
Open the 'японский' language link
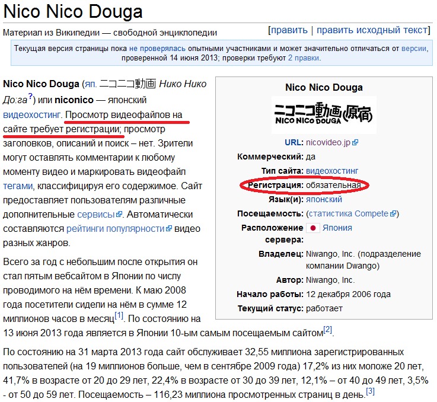pyautogui.click(x=324, y=200)
